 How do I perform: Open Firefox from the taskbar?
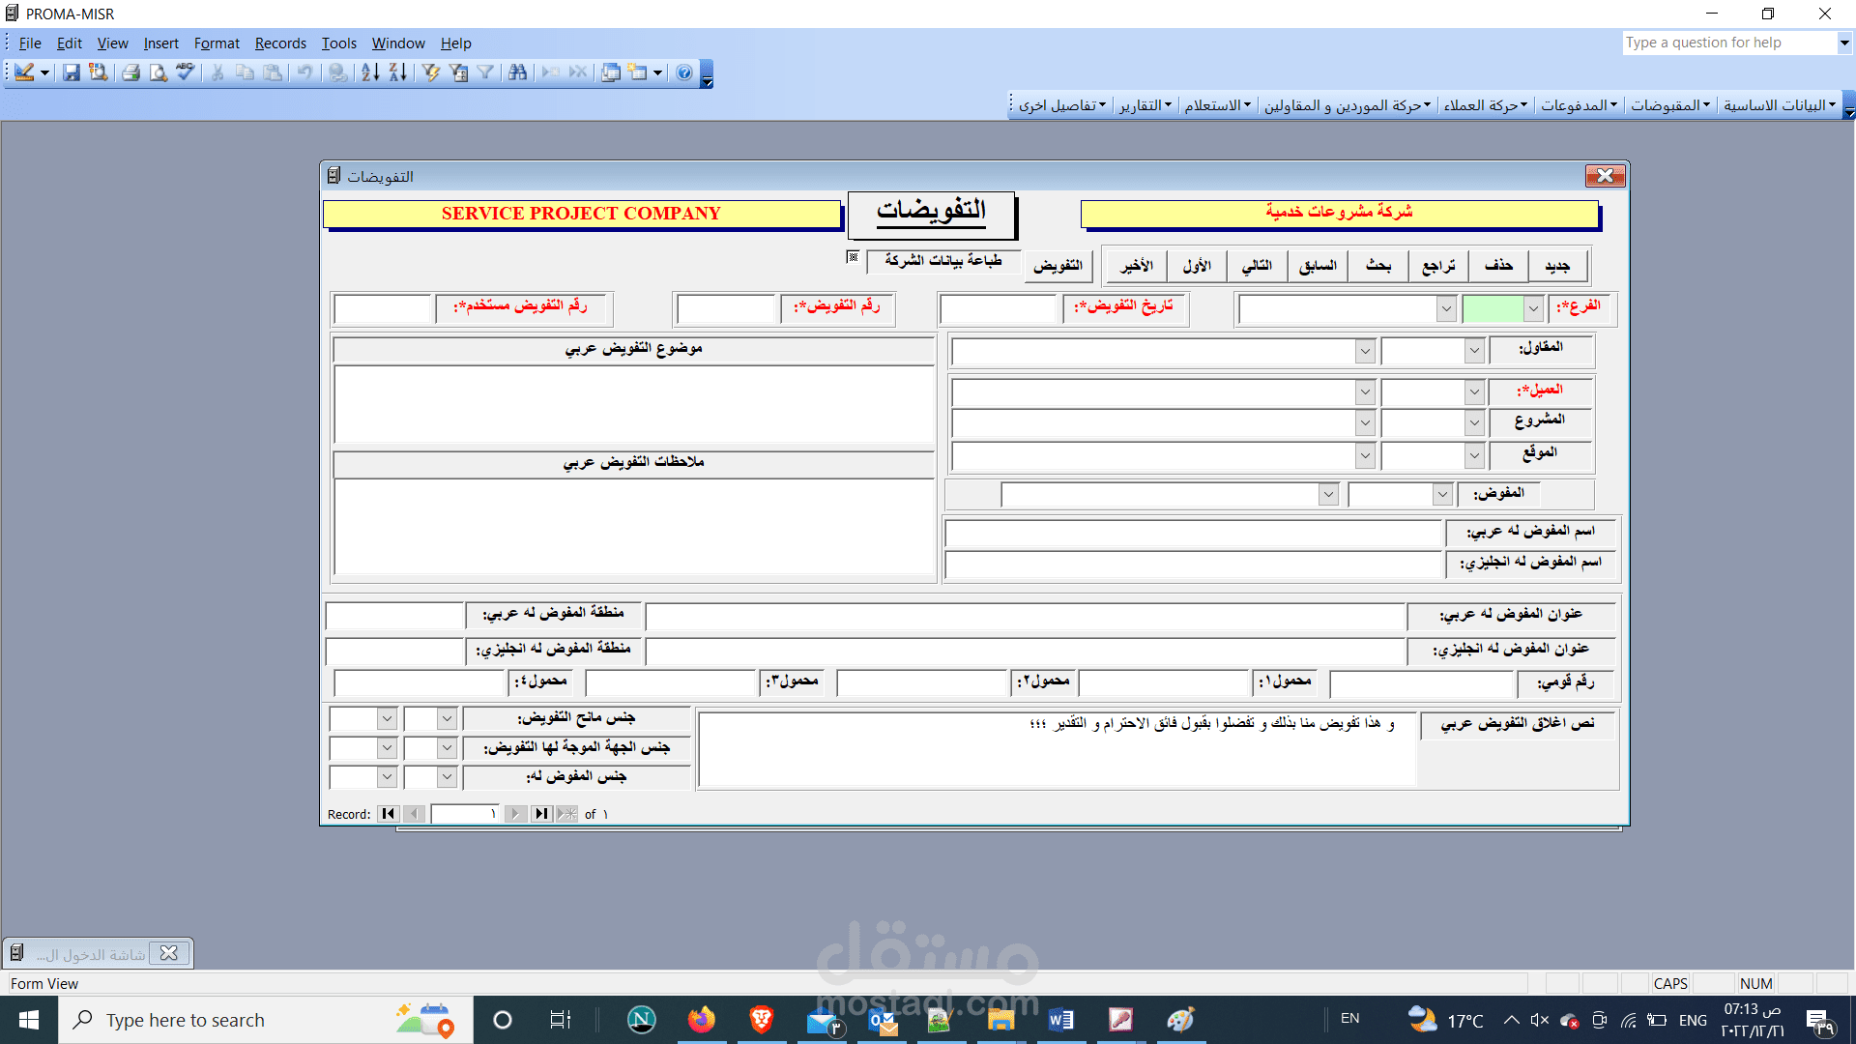701,1020
